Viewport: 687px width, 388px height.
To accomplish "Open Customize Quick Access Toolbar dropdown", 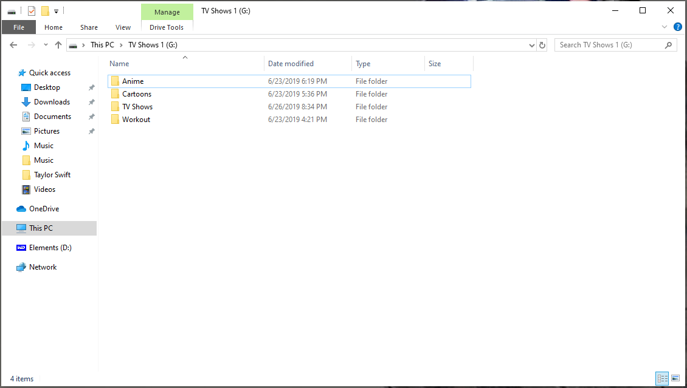I will (56, 12).
